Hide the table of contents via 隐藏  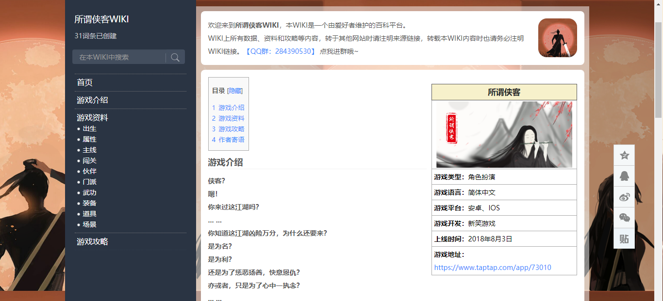235,91
